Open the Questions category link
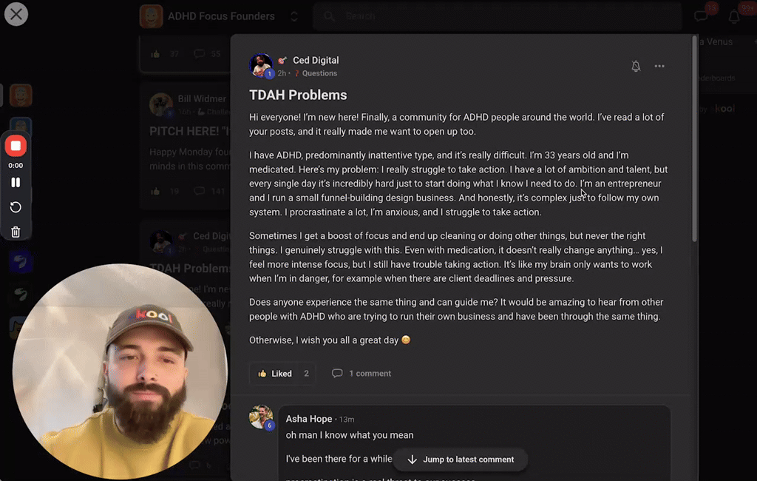The image size is (757, 481). click(319, 73)
